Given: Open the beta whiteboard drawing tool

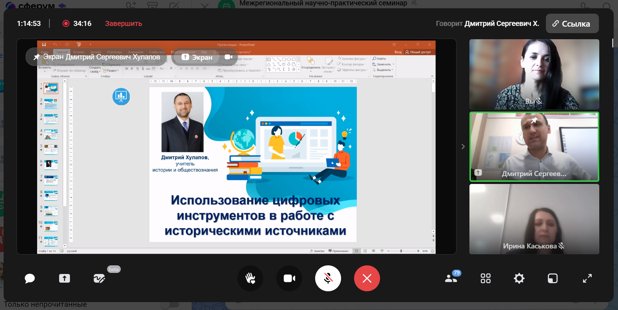Looking at the screenshot, I should 99,278.
